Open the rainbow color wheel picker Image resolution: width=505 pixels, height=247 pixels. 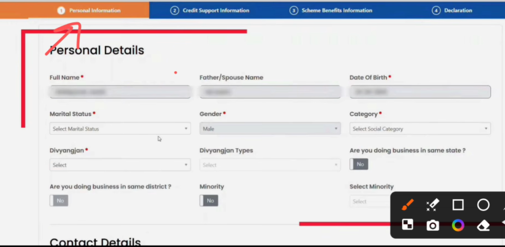coord(458,225)
